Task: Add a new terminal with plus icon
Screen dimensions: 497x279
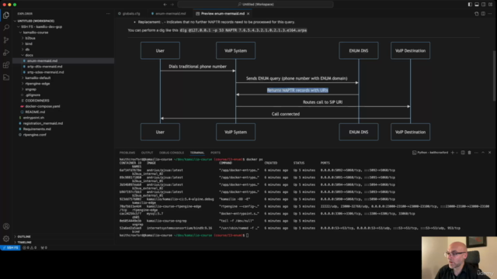Action: click(x=453, y=153)
